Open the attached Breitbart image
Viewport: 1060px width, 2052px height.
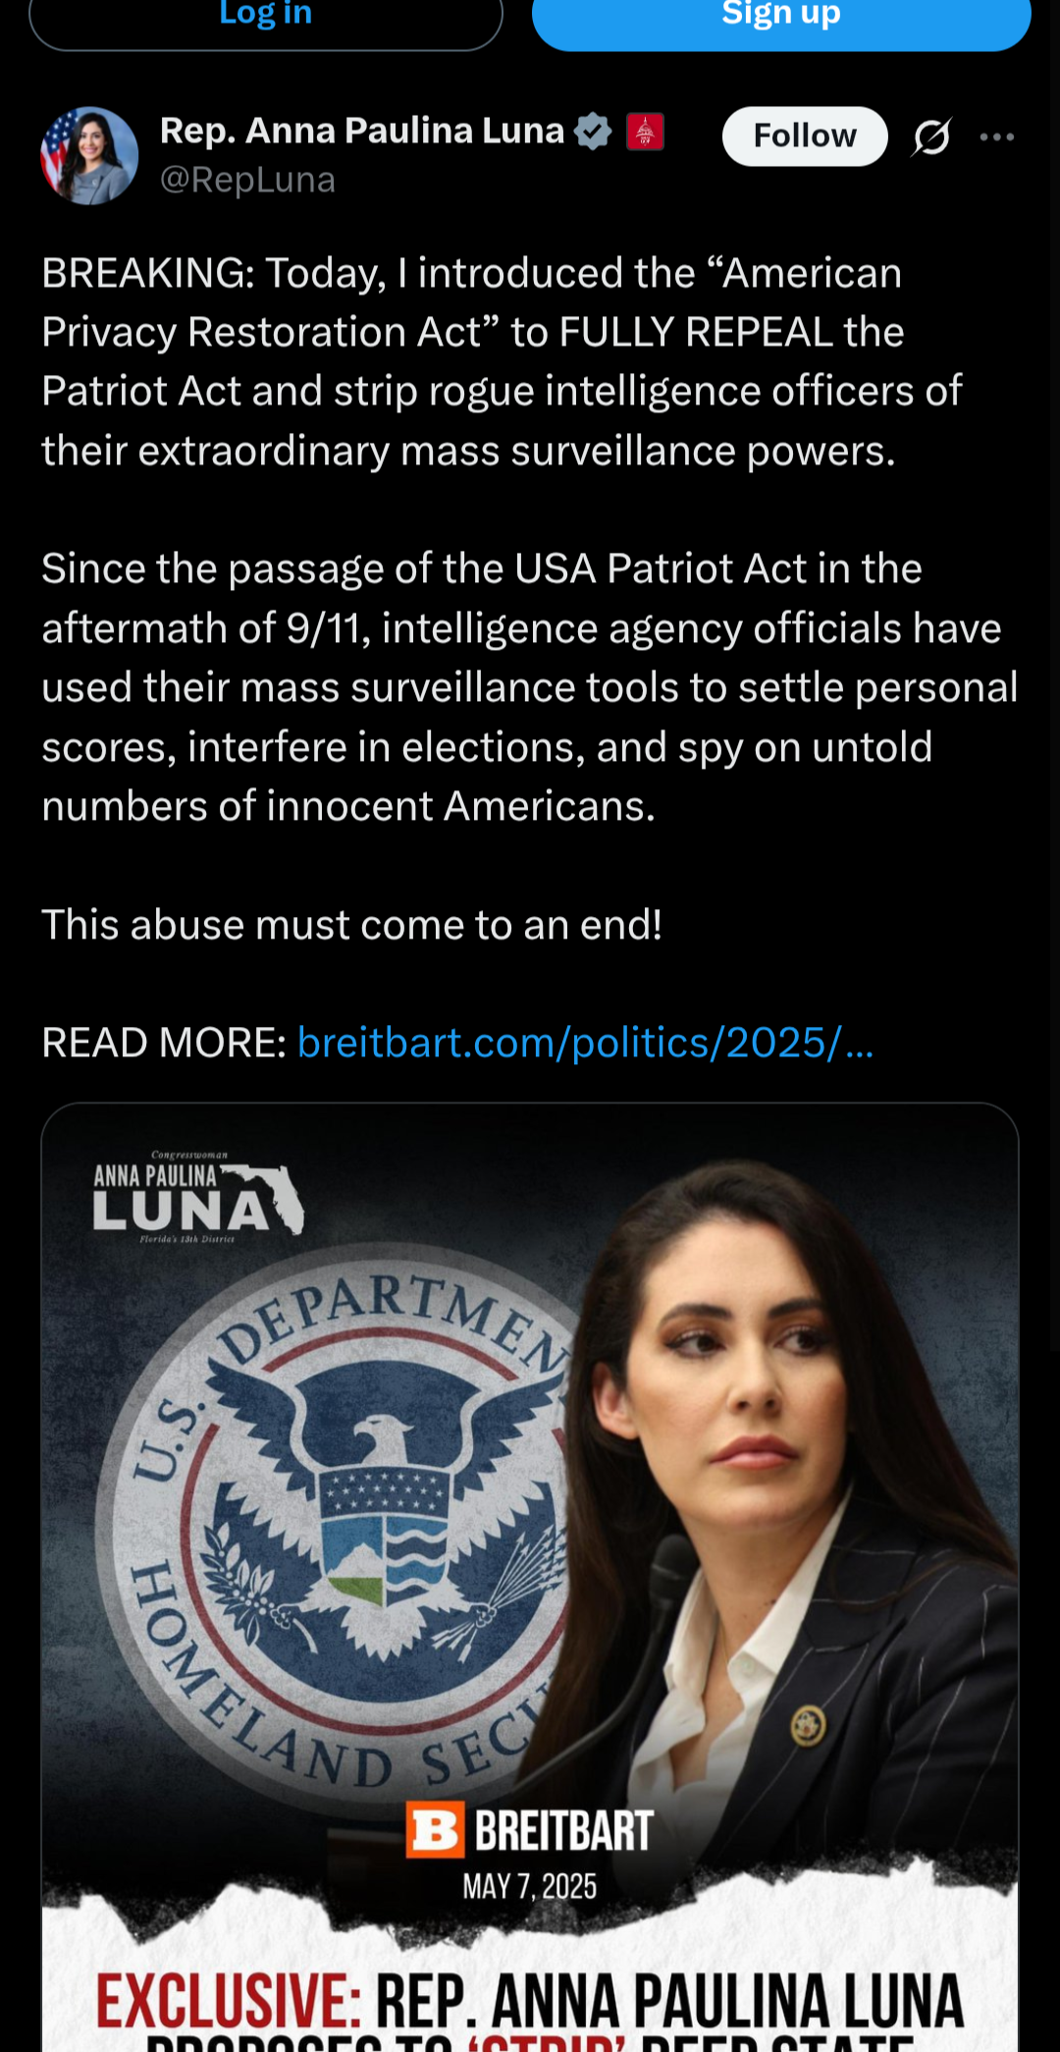click(x=530, y=1577)
